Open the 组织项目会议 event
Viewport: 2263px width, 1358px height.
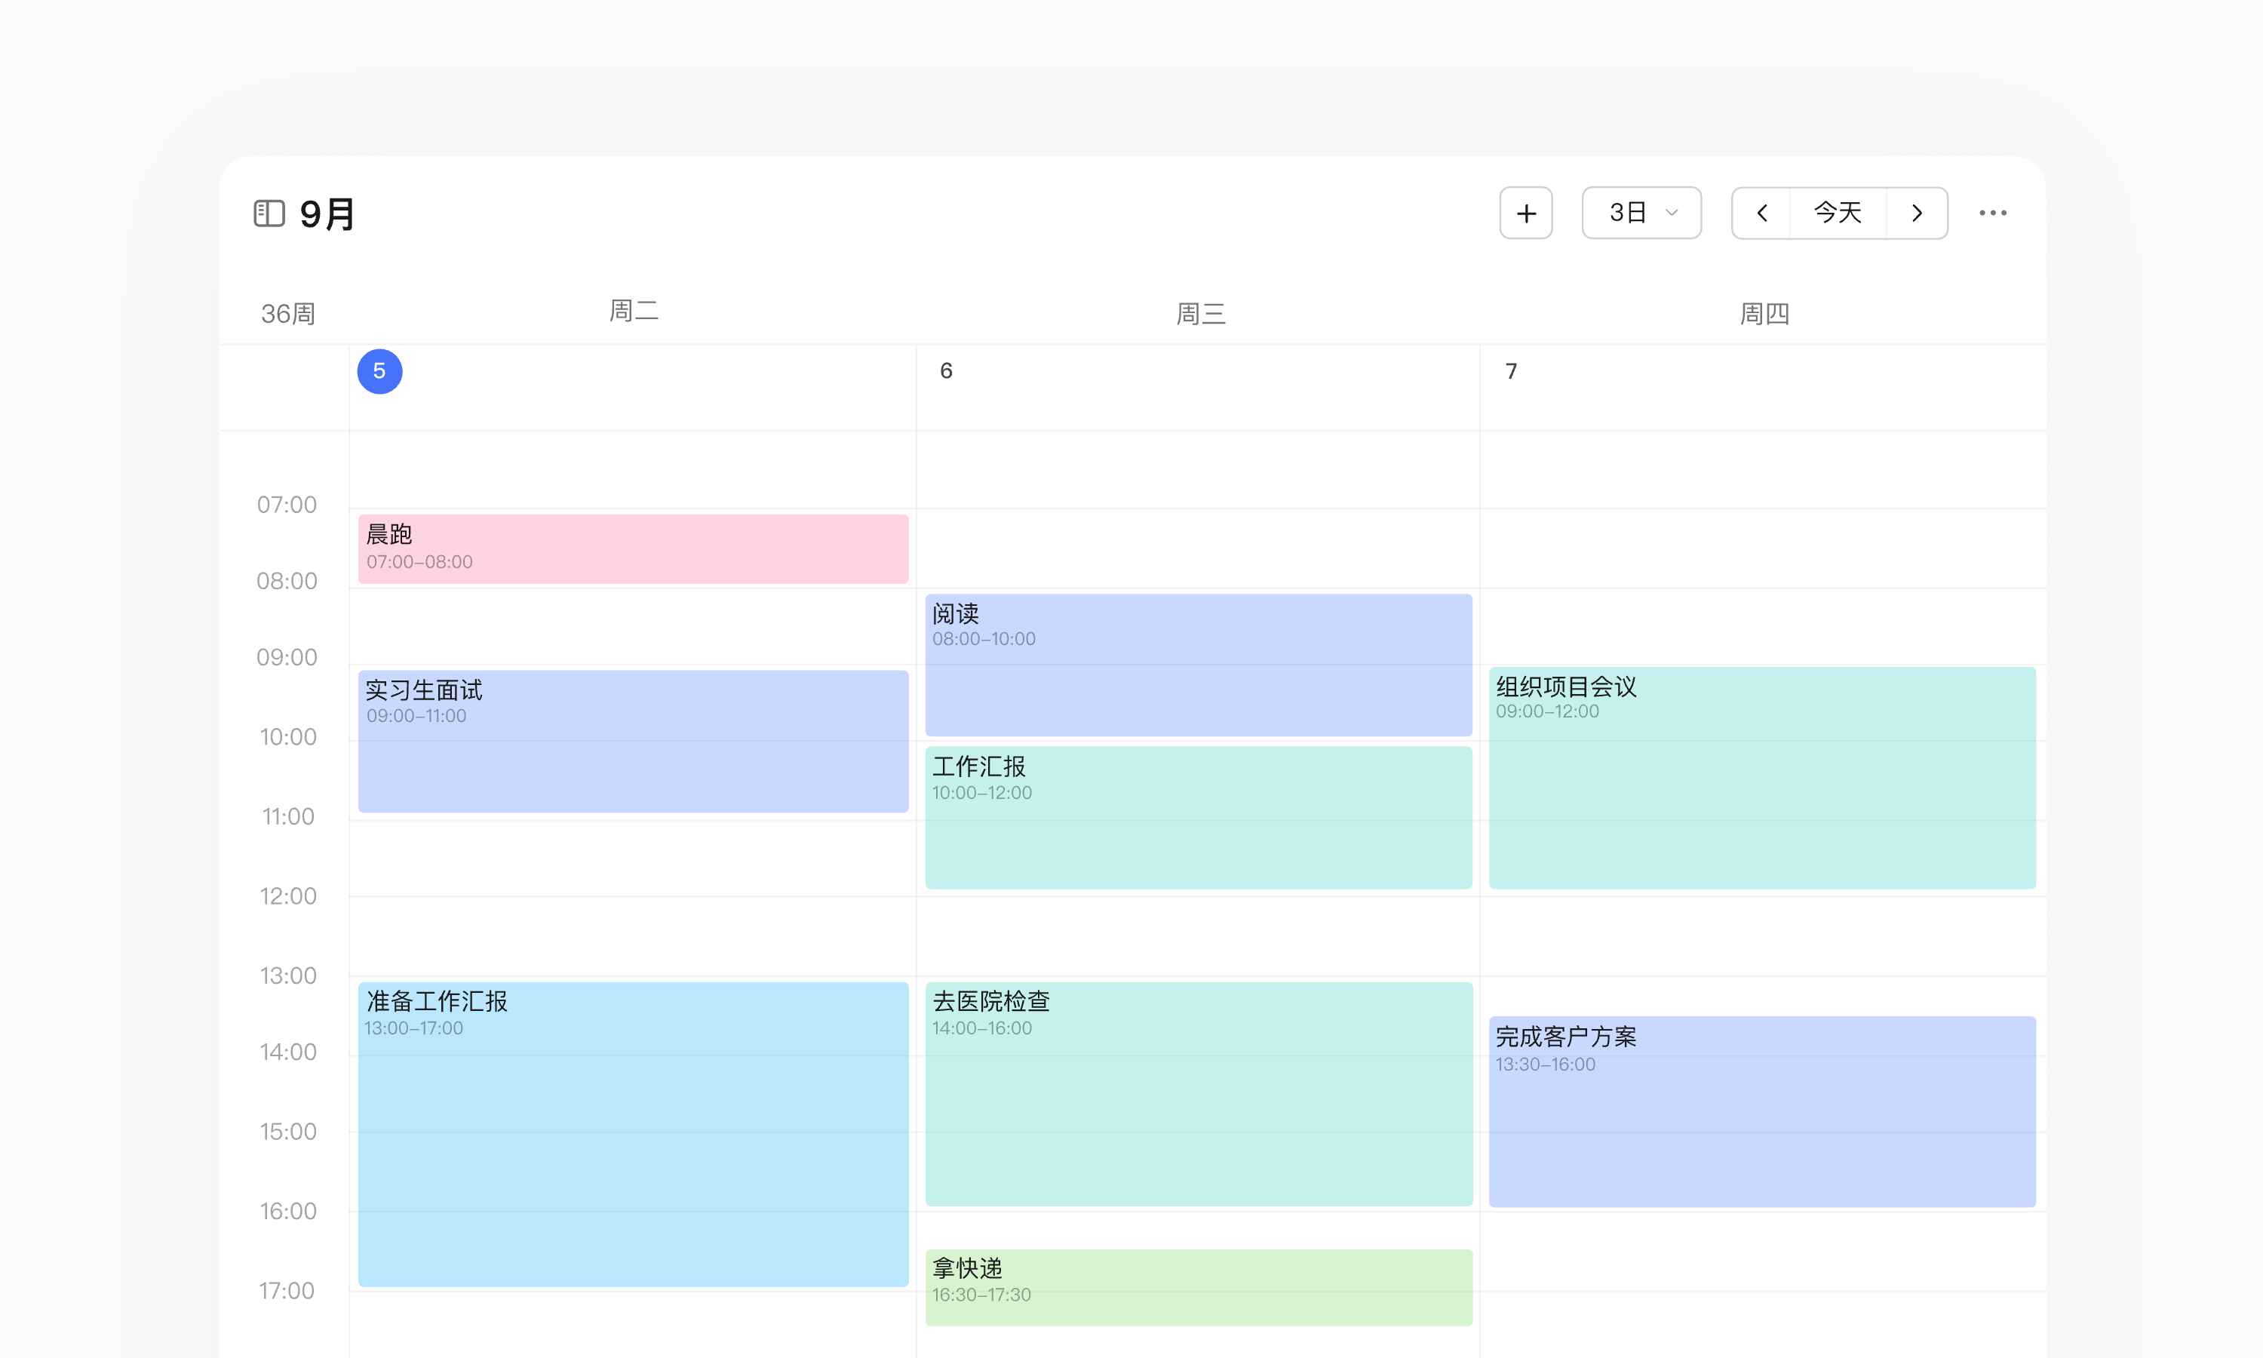click(x=1761, y=777)
